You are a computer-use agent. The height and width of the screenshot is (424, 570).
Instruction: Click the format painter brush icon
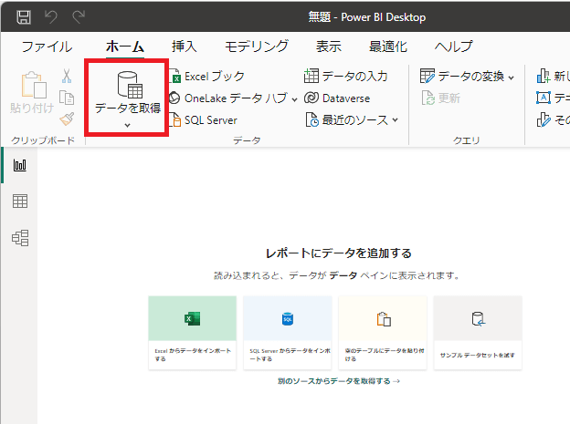67,119
